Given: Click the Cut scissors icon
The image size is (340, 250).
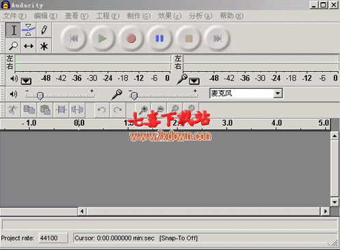Looking at the screenshot, I should [13, 110].
